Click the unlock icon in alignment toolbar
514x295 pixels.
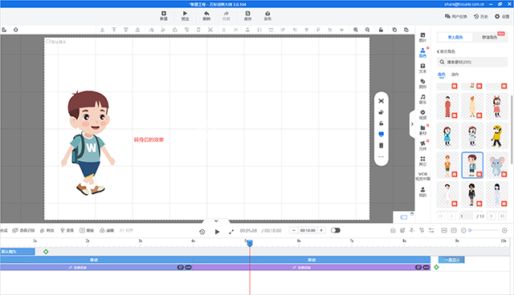coord(381,30)
